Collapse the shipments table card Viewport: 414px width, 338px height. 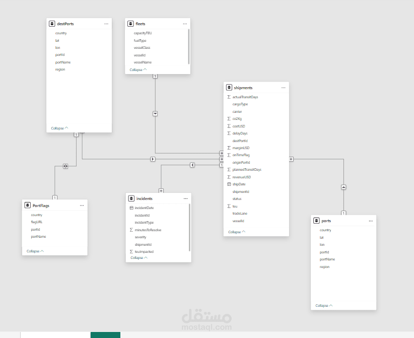click(237, 232)
